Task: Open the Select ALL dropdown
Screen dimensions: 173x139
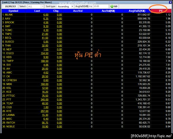Action: (x=36, y=7)
